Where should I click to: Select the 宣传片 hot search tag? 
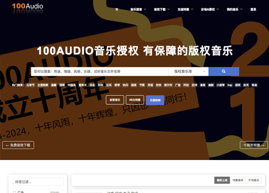[82, 85]
